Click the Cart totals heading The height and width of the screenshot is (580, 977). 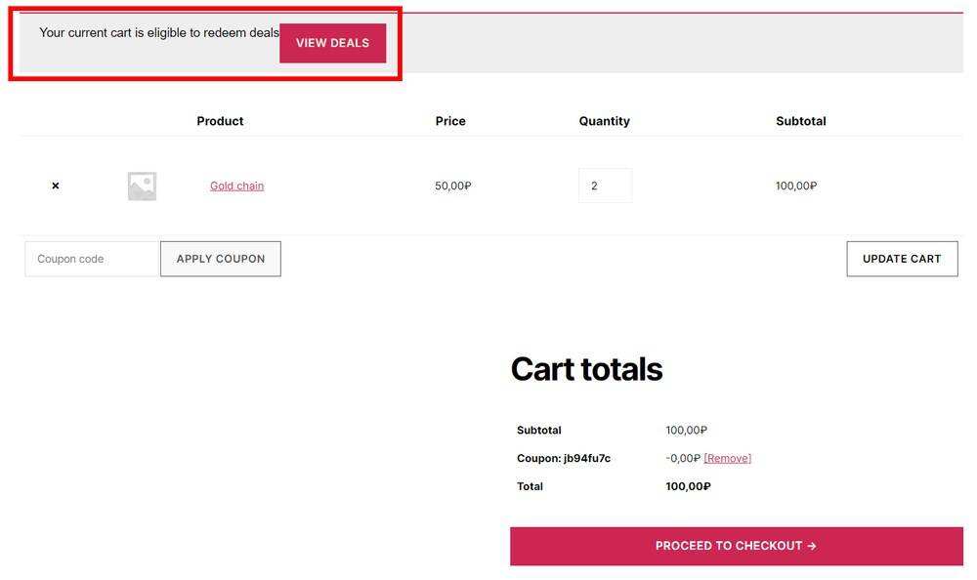[x=586, y=369]
